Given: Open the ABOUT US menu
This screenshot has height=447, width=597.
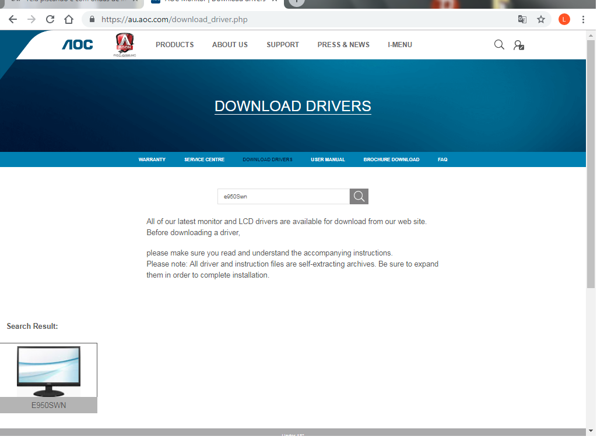Looking at the screenshot, I should point(230,45).
